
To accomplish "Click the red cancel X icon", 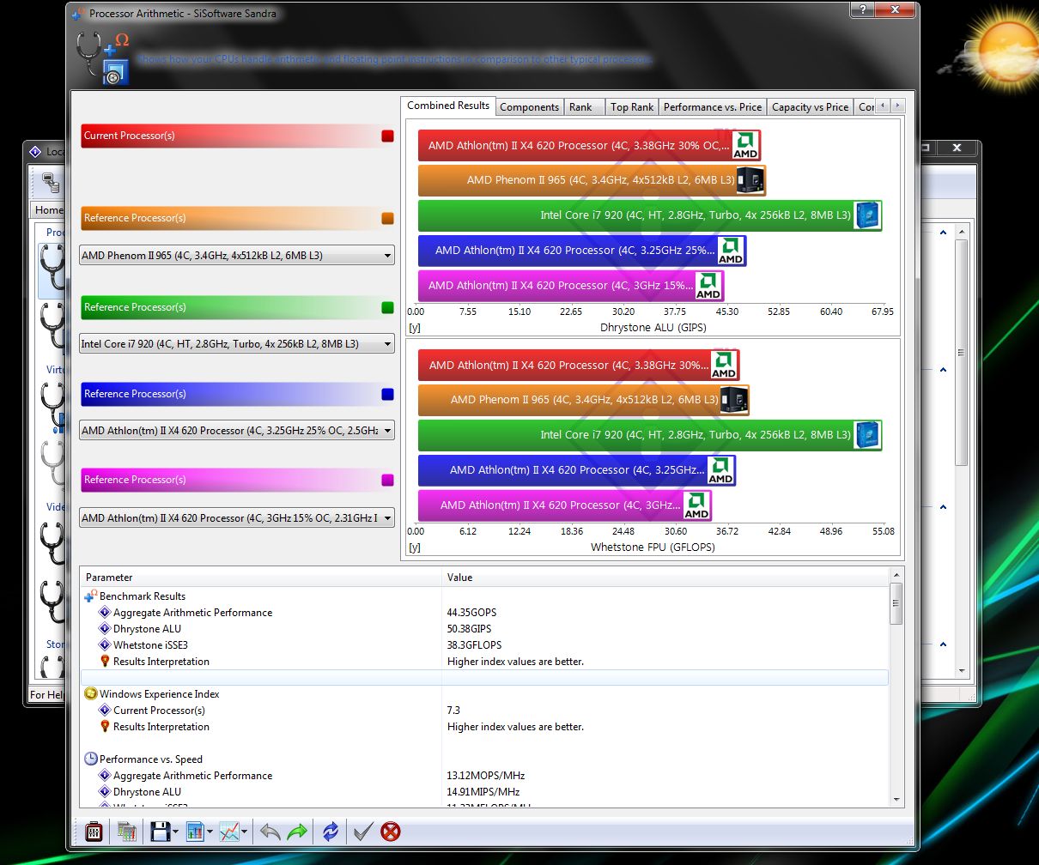I will [x=391, y=831].
